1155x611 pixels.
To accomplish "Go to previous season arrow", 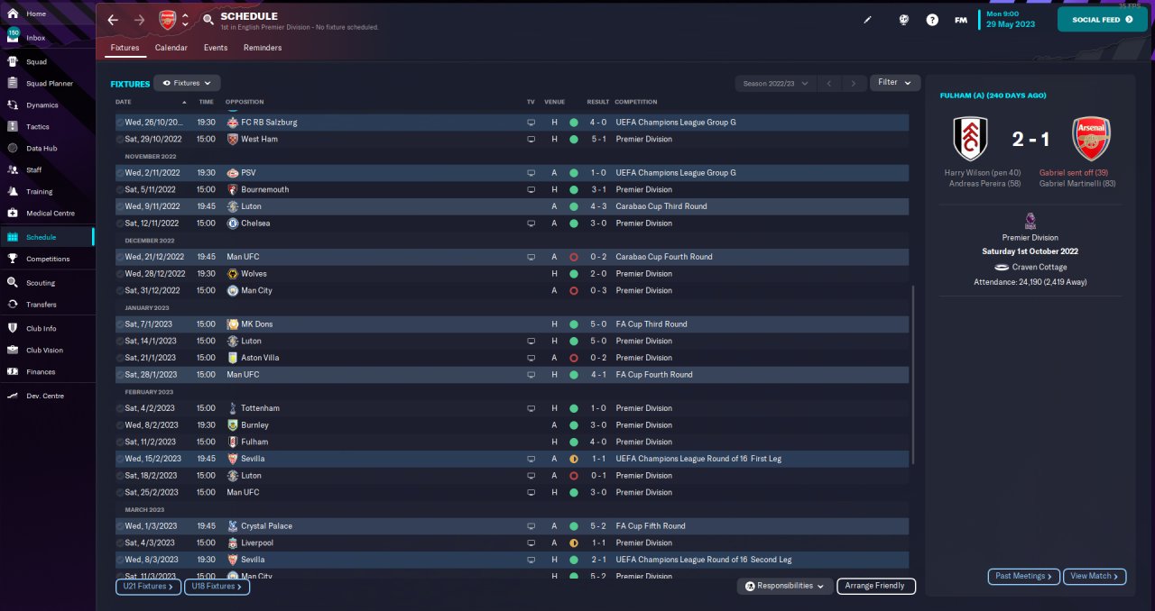I will point(829,83).
